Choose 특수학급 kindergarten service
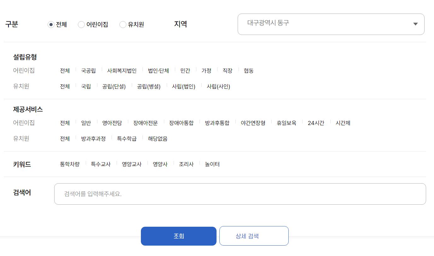Screen dimensions: 434x256 tap(127, 139)
